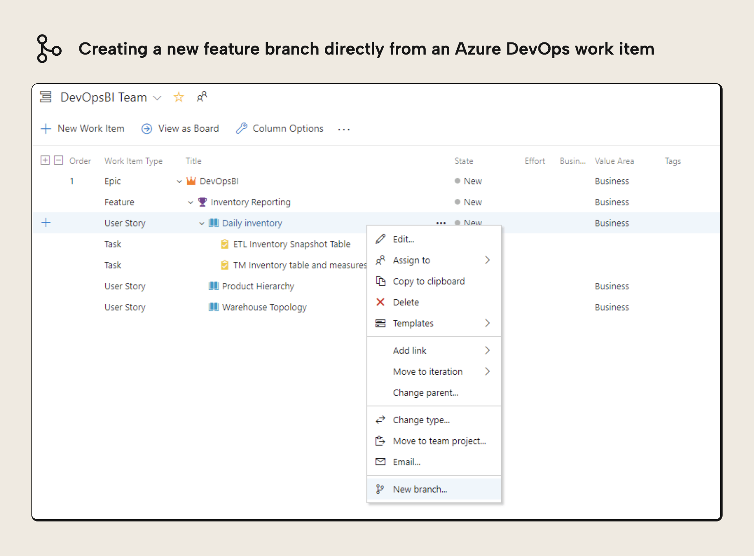Collapse the Inventory Reporting feature chevron

pos(190,203)
